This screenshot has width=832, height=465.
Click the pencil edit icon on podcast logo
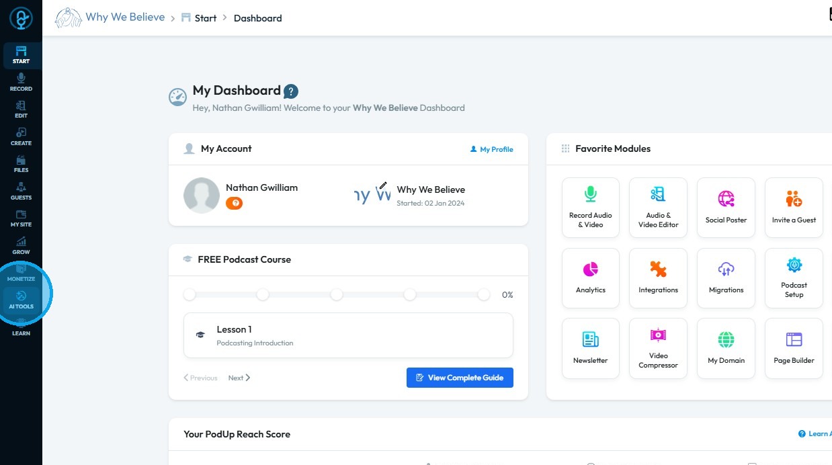click(x=383, y=185)
